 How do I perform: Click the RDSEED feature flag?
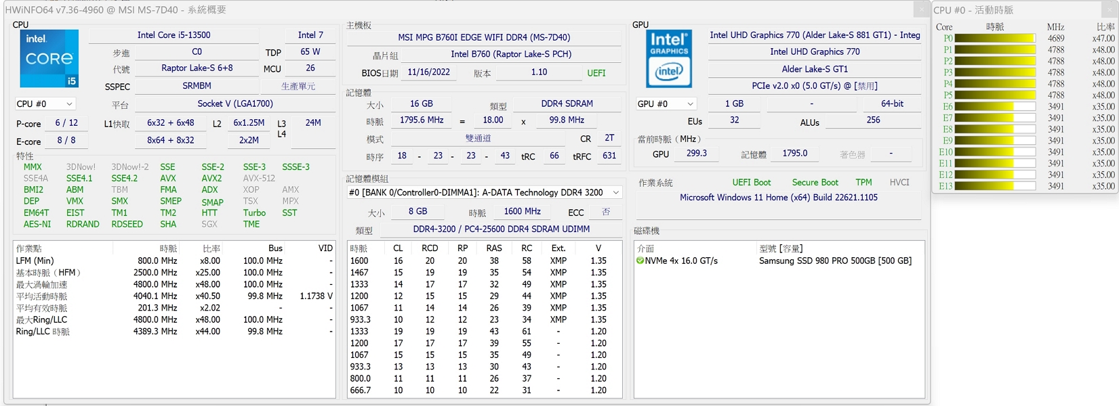(127, 224)
